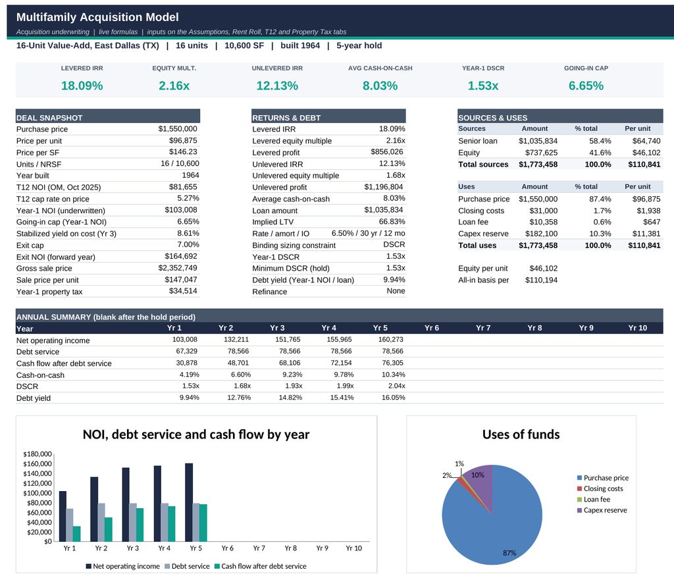Click Yr 5 cash flow after debt service 76,305
This screenshot has height=576, width=674.
click(x=392, y=362)
